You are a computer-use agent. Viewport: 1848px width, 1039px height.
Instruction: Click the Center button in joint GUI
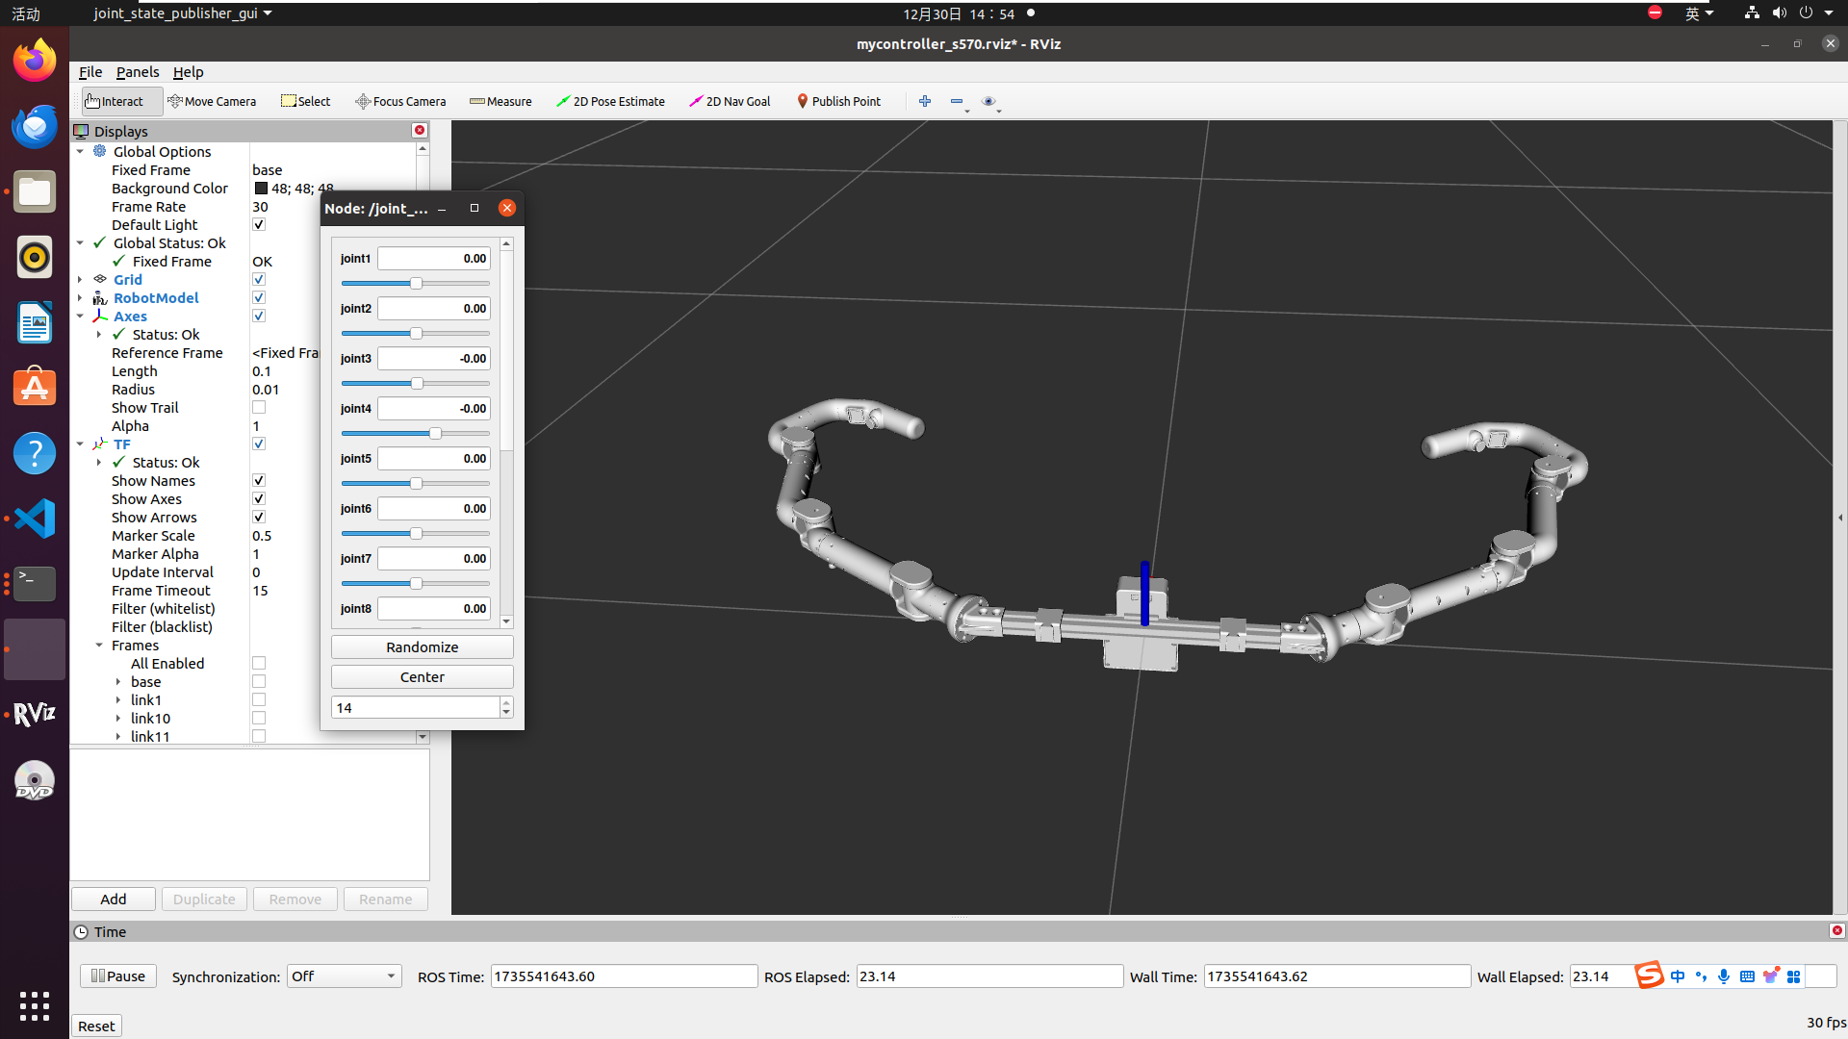422,676
